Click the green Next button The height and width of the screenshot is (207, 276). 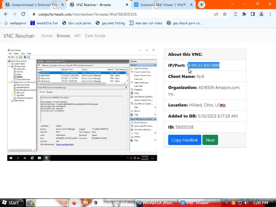pyautogui.click(x=210, y=140)
